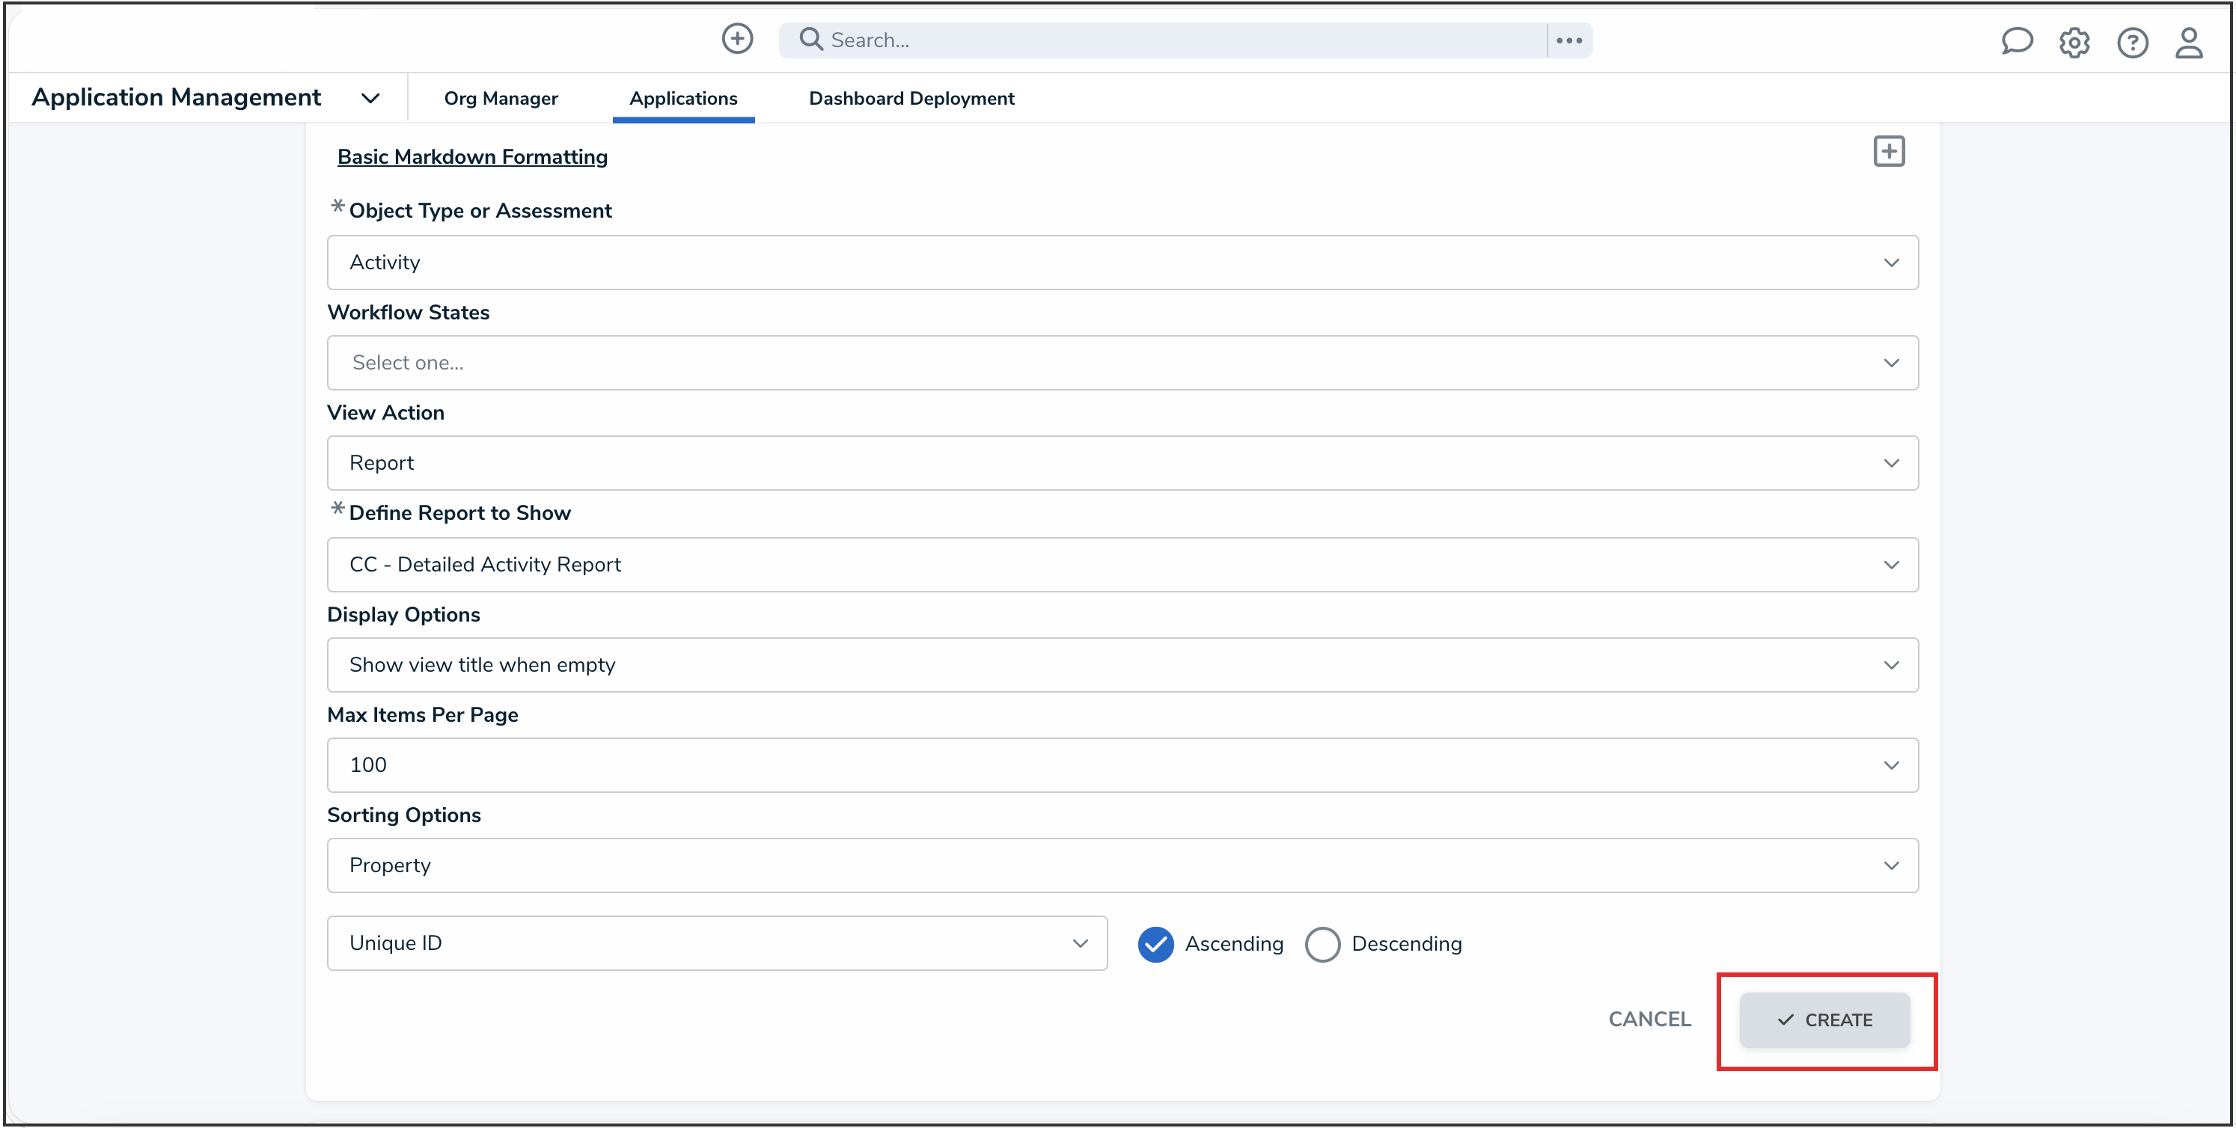2236x1128 pixels.
Task: Open the user profile icon
Action: tap(2188, 42)
